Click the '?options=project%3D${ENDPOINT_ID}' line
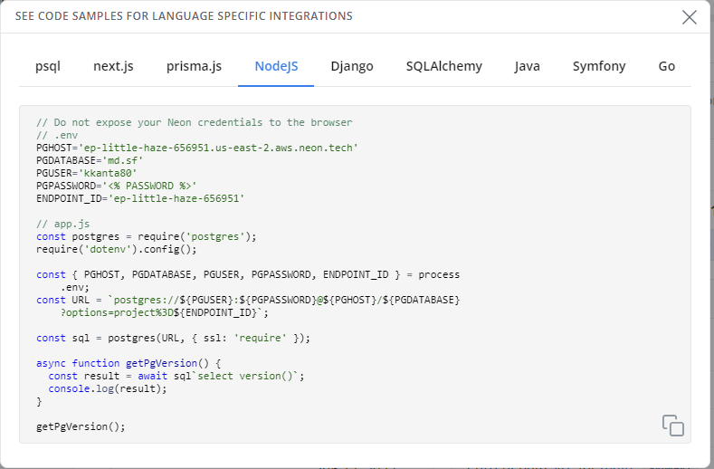 click(x=165, y=312)
